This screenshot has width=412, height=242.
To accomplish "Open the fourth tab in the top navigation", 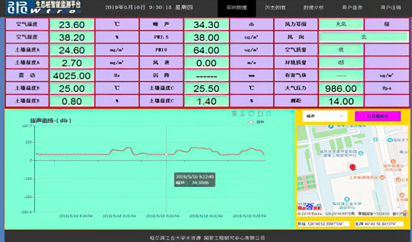I will pos(351,8).
